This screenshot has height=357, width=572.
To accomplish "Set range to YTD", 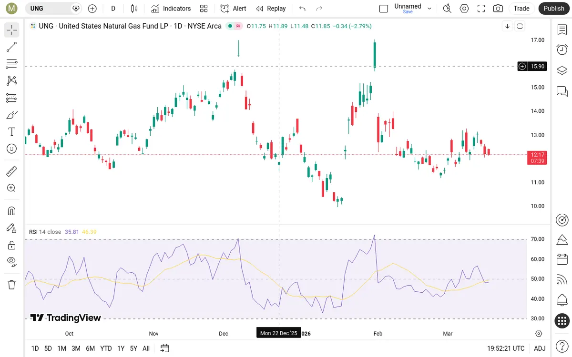I will [106, 348].
